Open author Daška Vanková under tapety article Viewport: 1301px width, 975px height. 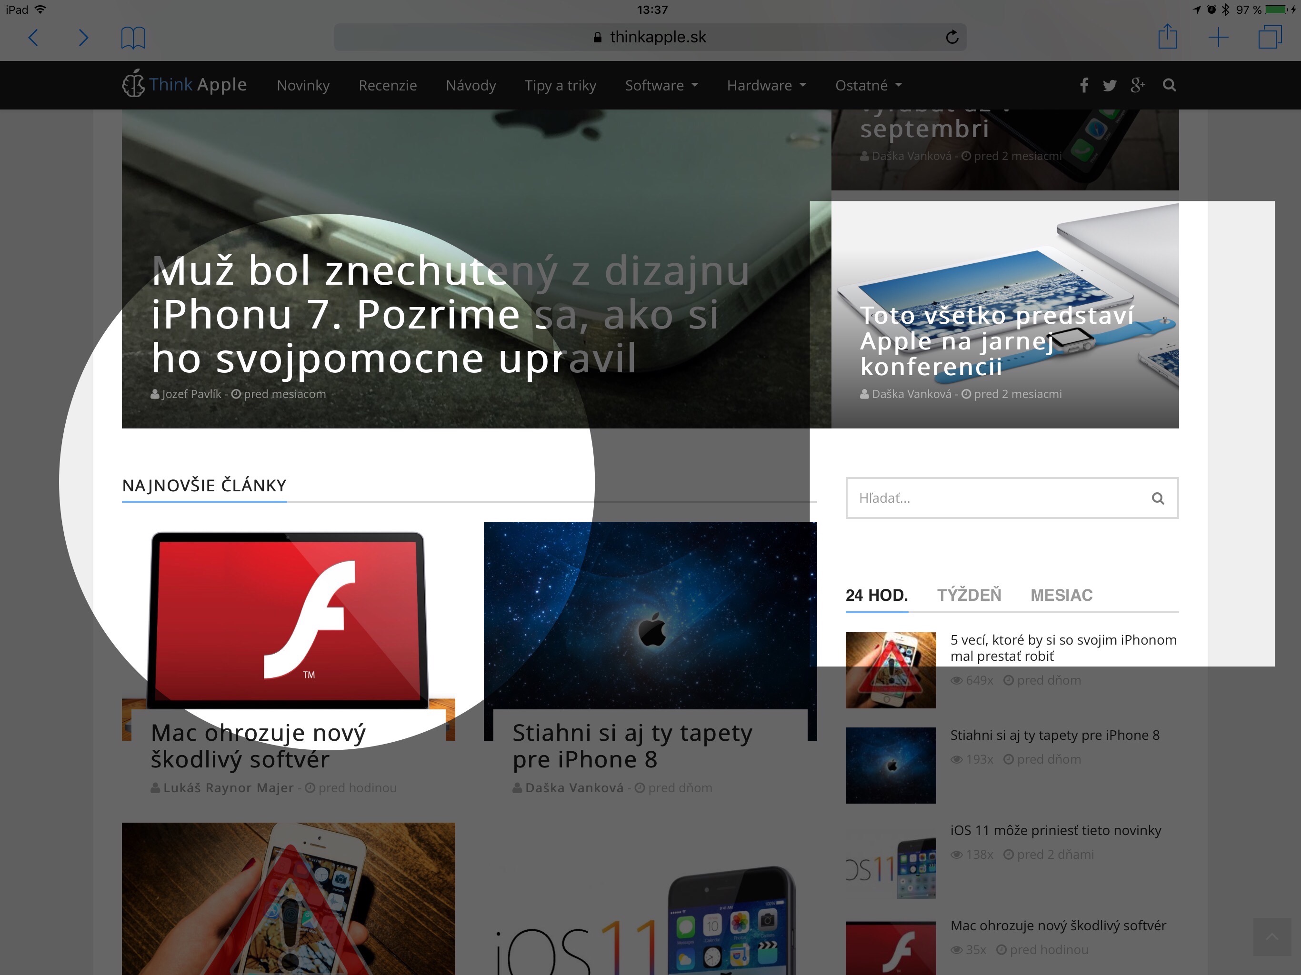[x=574, y=787]
